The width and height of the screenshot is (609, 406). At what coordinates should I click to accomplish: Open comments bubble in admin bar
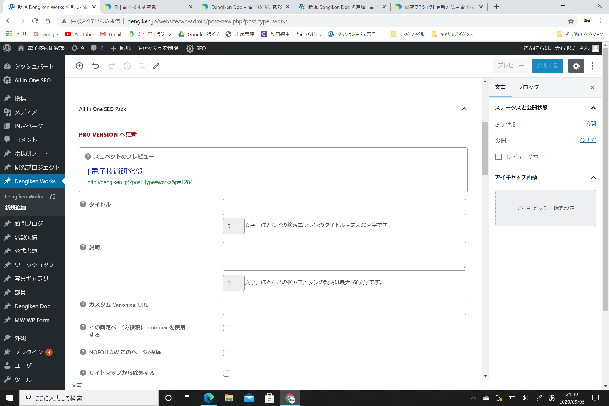pos(97,48)
